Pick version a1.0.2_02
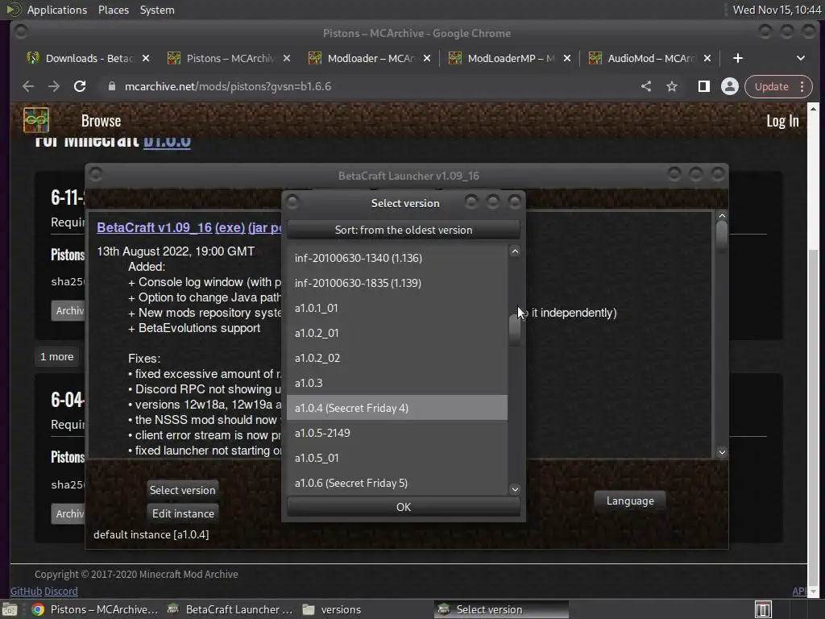 396,358
